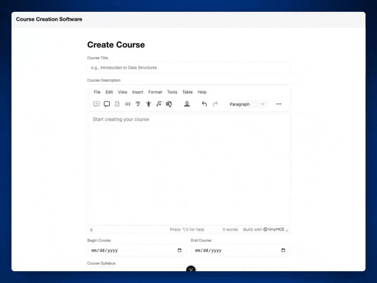Click the scroll-down chevron at page bottom
This screenshot has width=377, height=283.
coord(191,269)
